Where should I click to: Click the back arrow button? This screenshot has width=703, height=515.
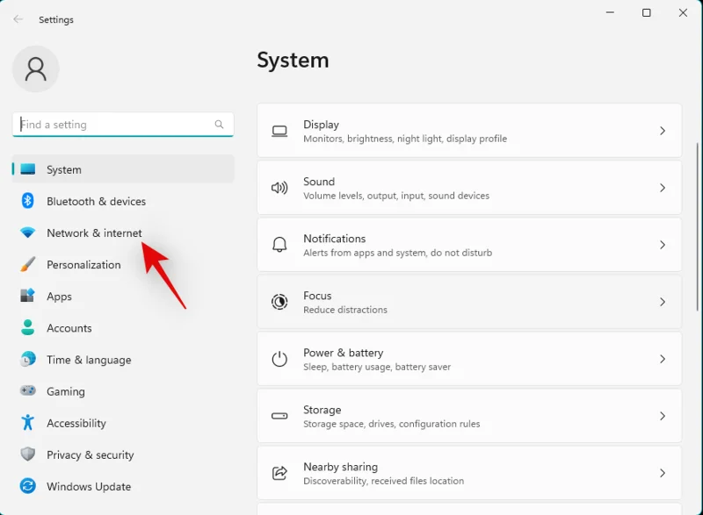[17, 18]
